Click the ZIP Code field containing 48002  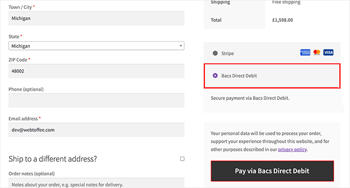click(x=96, y=71)
